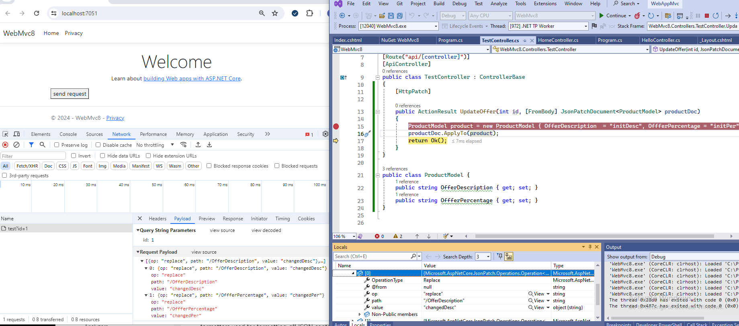
Task: Expand Non-Public members in Locals
Action: 360,314
